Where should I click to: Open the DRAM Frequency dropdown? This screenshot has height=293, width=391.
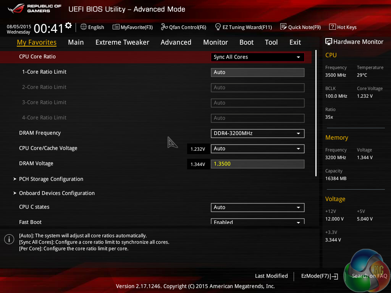[257, 133]
